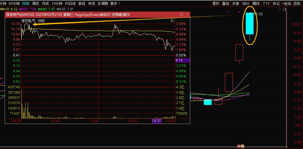Click the 13:00 time axis label
The image size is (303, 149).
(94, 121)
